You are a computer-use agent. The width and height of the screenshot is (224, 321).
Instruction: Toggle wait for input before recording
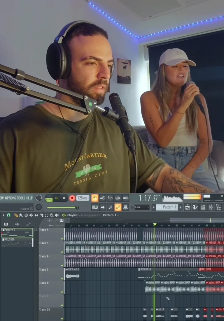(x=102, y=198)
